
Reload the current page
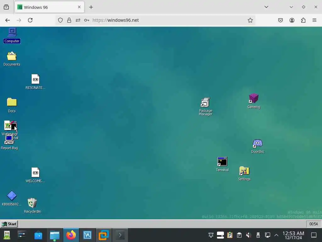tap(30, 20)
